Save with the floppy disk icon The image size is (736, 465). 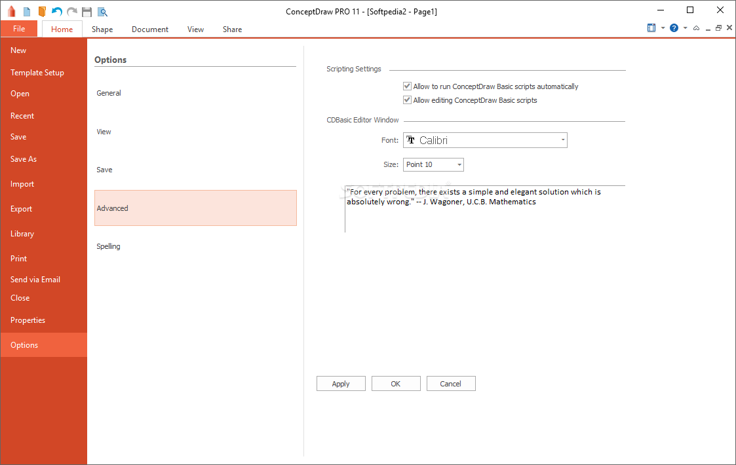tap(87, 12)
